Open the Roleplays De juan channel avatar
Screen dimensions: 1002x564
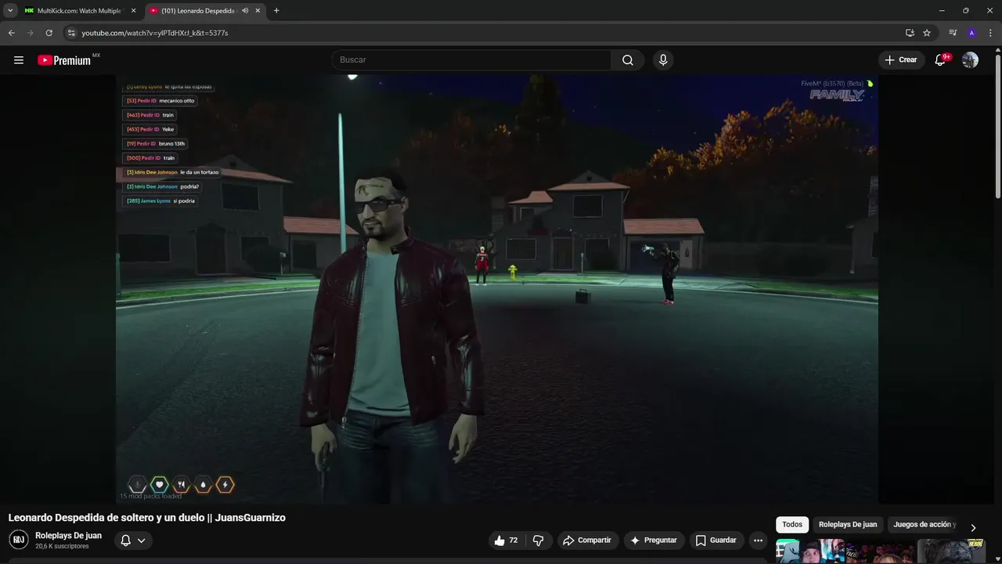pyautogui.click(x=18, y=540)
